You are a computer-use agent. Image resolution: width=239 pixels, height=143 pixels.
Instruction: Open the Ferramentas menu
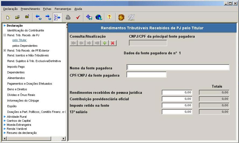(63, 9)
